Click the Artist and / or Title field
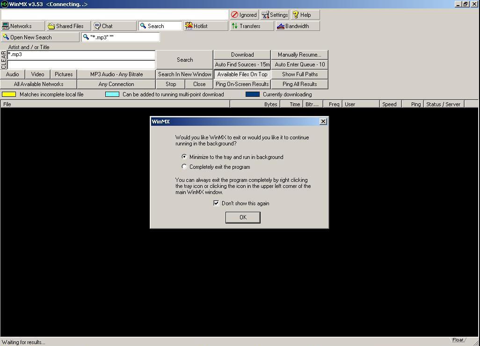The width and height of the screenshot is (480, 346). point(81,55)
